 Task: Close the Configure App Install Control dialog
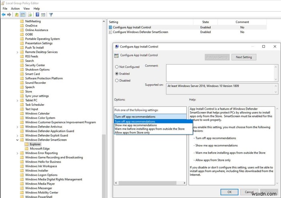[275, 46]
